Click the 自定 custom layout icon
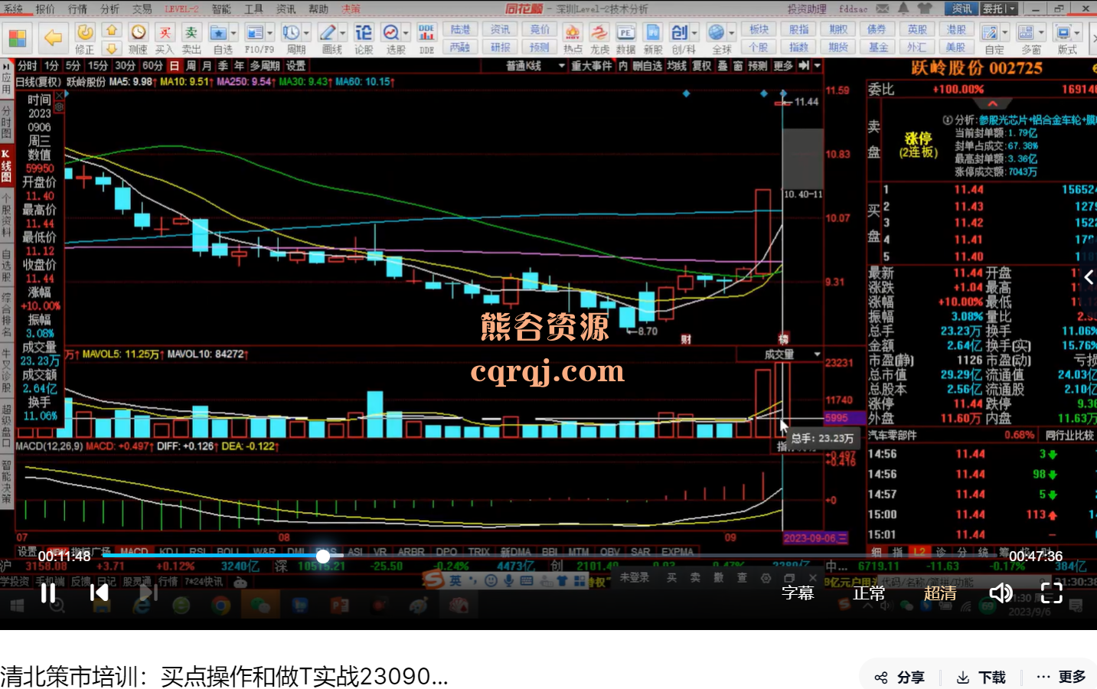 pyautogui.click(x=990, y=33)
